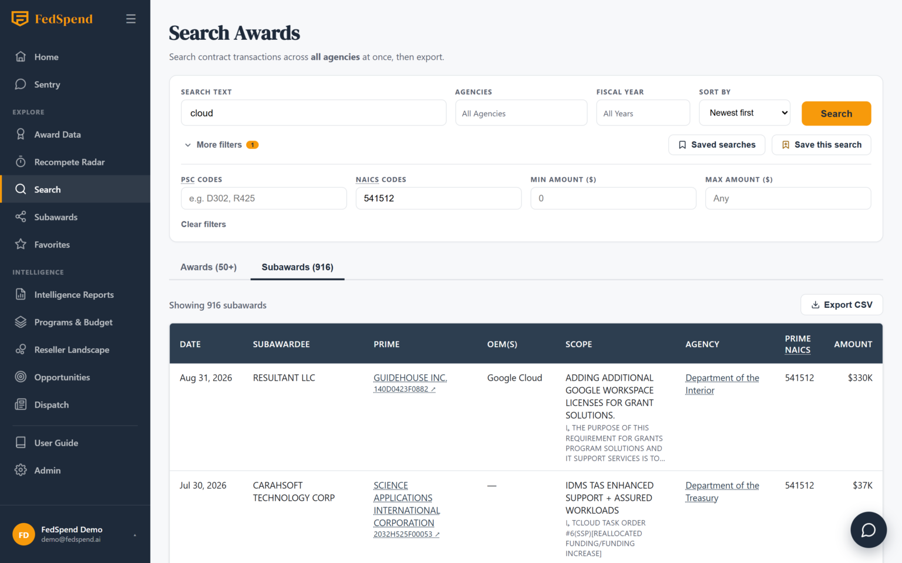Click the Max Amount input field
Viewport: 902px width, 563px height.
(788, 198)
